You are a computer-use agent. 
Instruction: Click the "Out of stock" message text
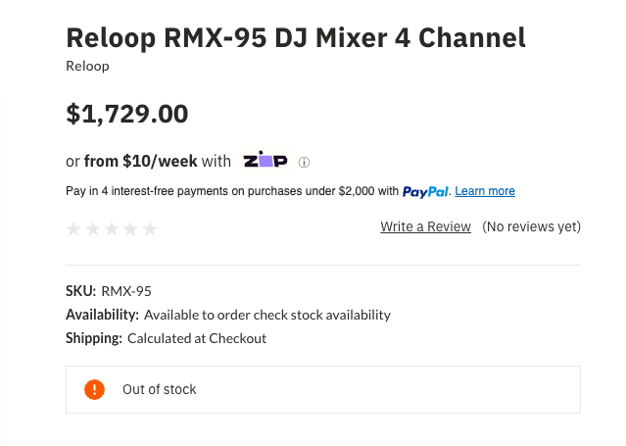tap(159, 389)
